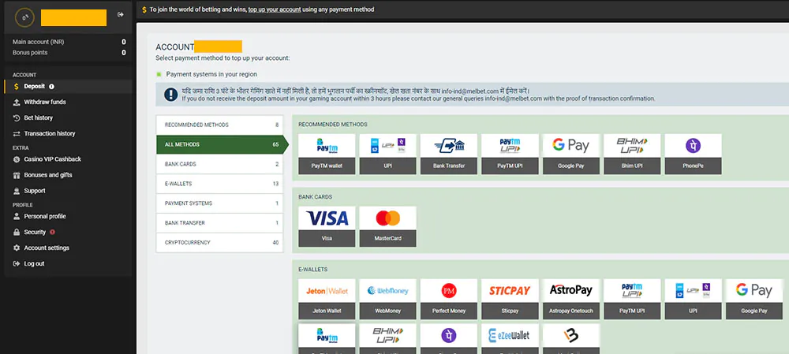789x354 pixels.
Task: Click the Bet history clock icon
Action: point(17,117)
